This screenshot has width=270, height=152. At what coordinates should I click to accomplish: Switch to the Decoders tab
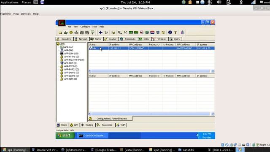click(x=65, y=39)
